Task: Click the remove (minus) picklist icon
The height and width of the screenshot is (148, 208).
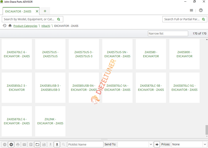Action: coord(5,144)
